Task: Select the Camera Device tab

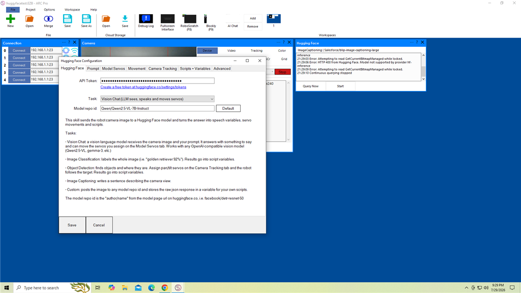Action: (x=208, y=50)
